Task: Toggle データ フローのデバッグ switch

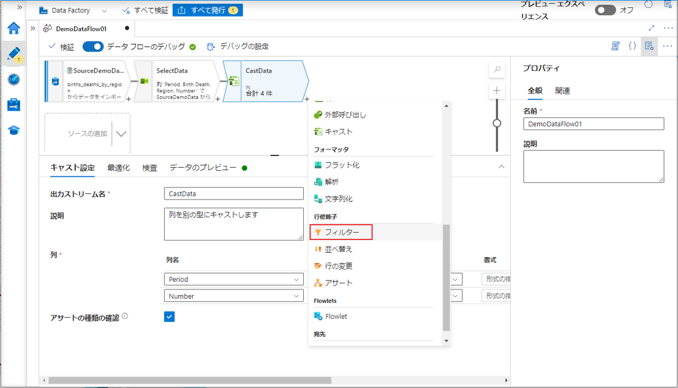Action: coord(93,47)
